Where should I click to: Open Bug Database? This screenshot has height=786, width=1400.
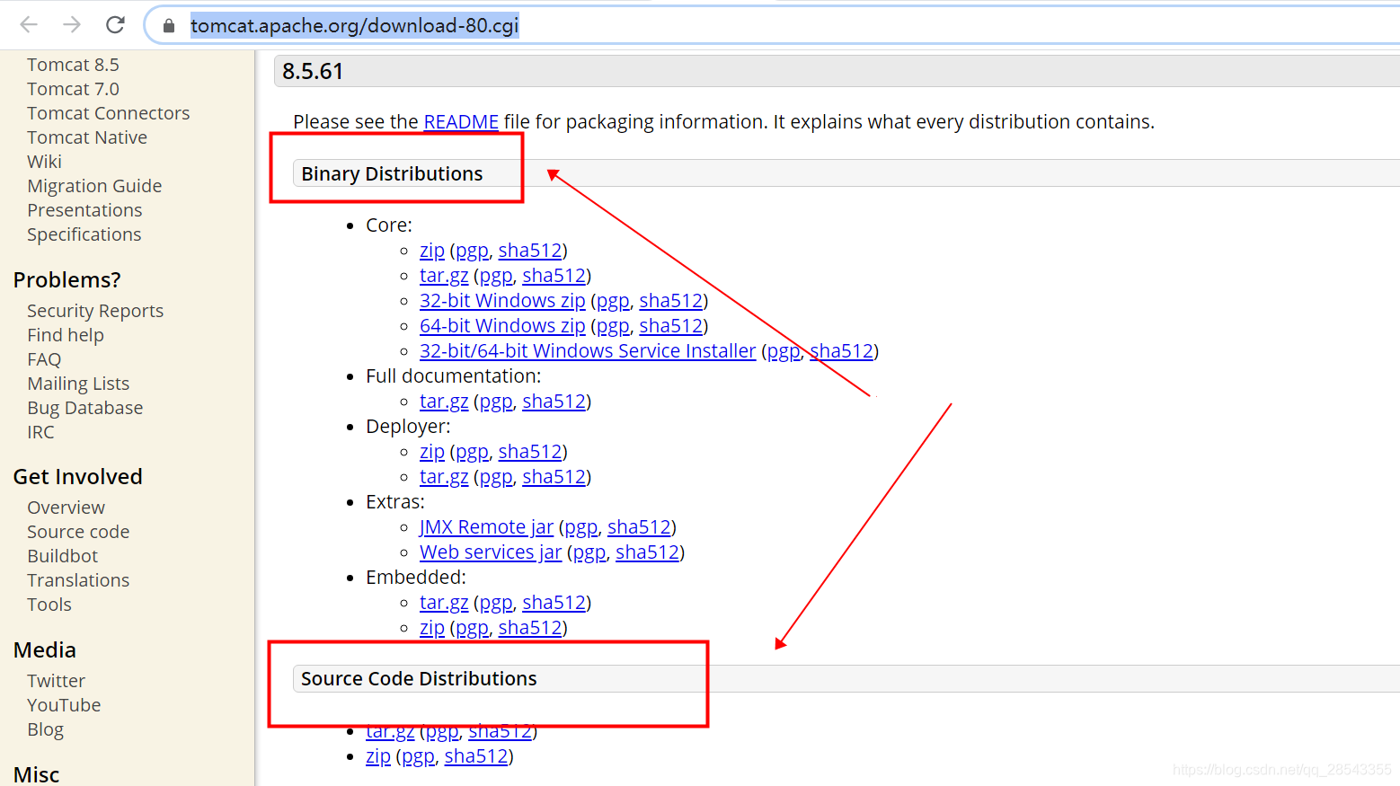point(84,408)
